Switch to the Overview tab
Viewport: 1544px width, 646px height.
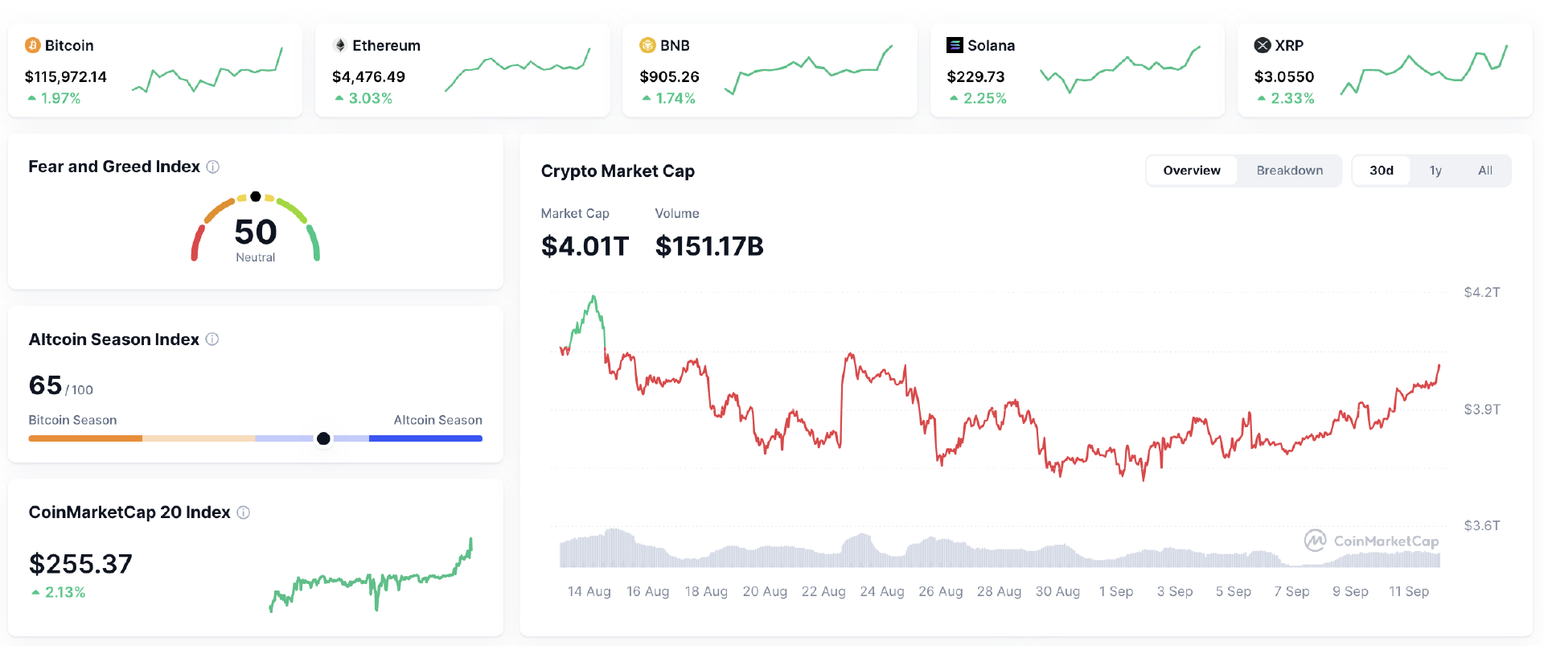tap(1192, 171)
